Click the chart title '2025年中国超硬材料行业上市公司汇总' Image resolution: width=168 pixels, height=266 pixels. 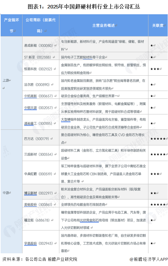[x=84, y=7]
